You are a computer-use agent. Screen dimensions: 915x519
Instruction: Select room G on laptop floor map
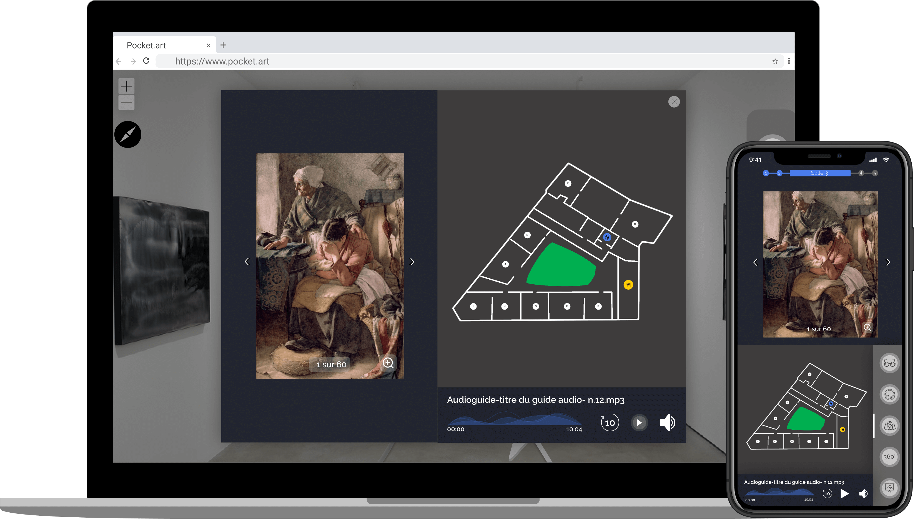point(535,306)
